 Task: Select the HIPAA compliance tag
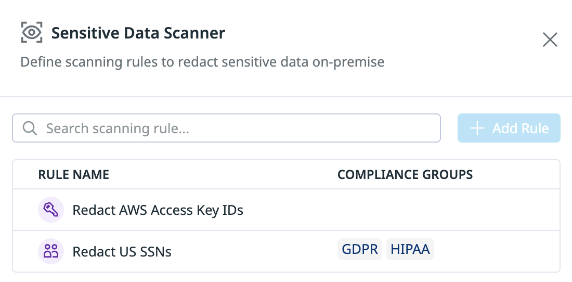click(x=410, y=250)
